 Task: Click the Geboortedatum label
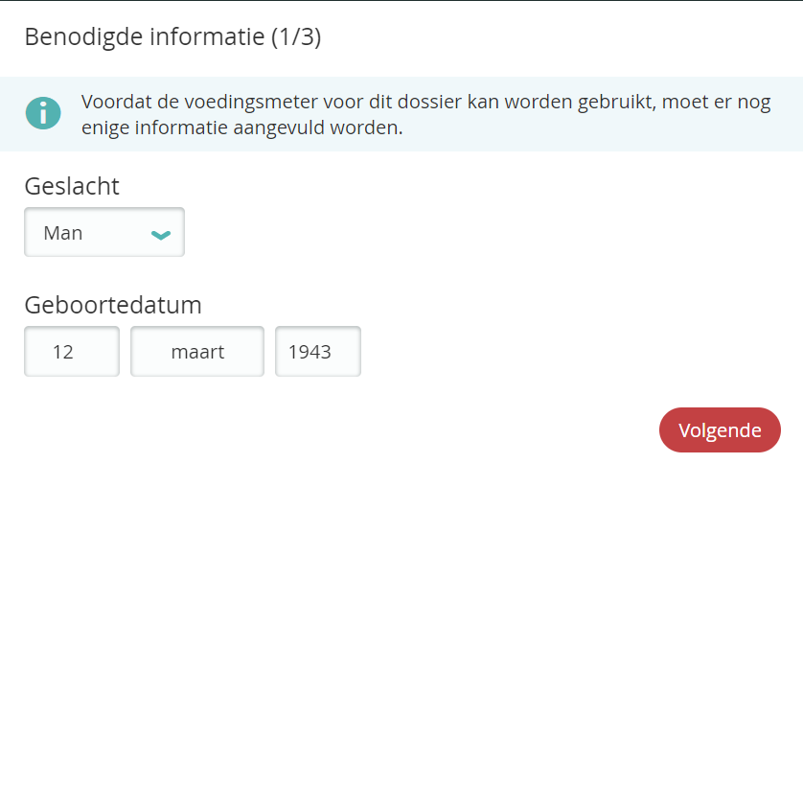pos(113,305)
